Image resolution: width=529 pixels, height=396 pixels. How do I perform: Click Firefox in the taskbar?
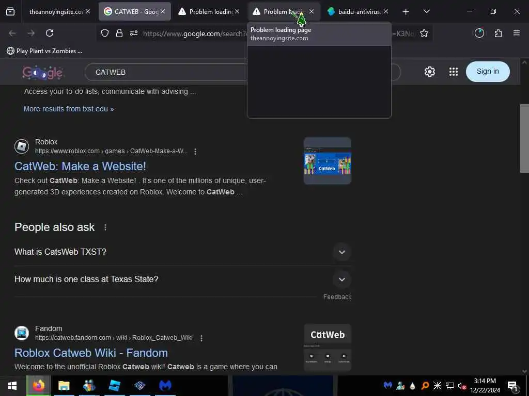click(38, 386)
